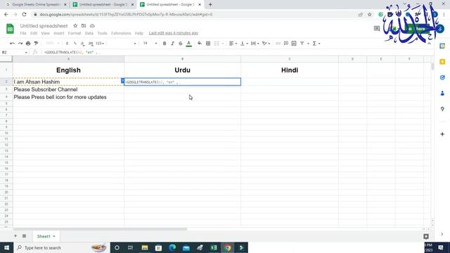Increase decimal places

point(91,44)
